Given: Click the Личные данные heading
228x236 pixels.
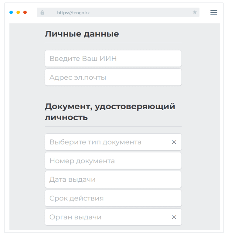Looking at the screenshot, I should click(x=82, y=34).
